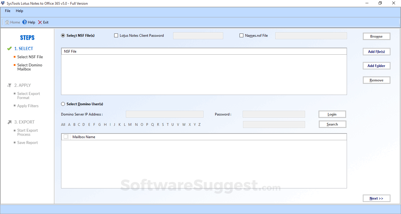Open the Select NSF File step

(30, 57)
